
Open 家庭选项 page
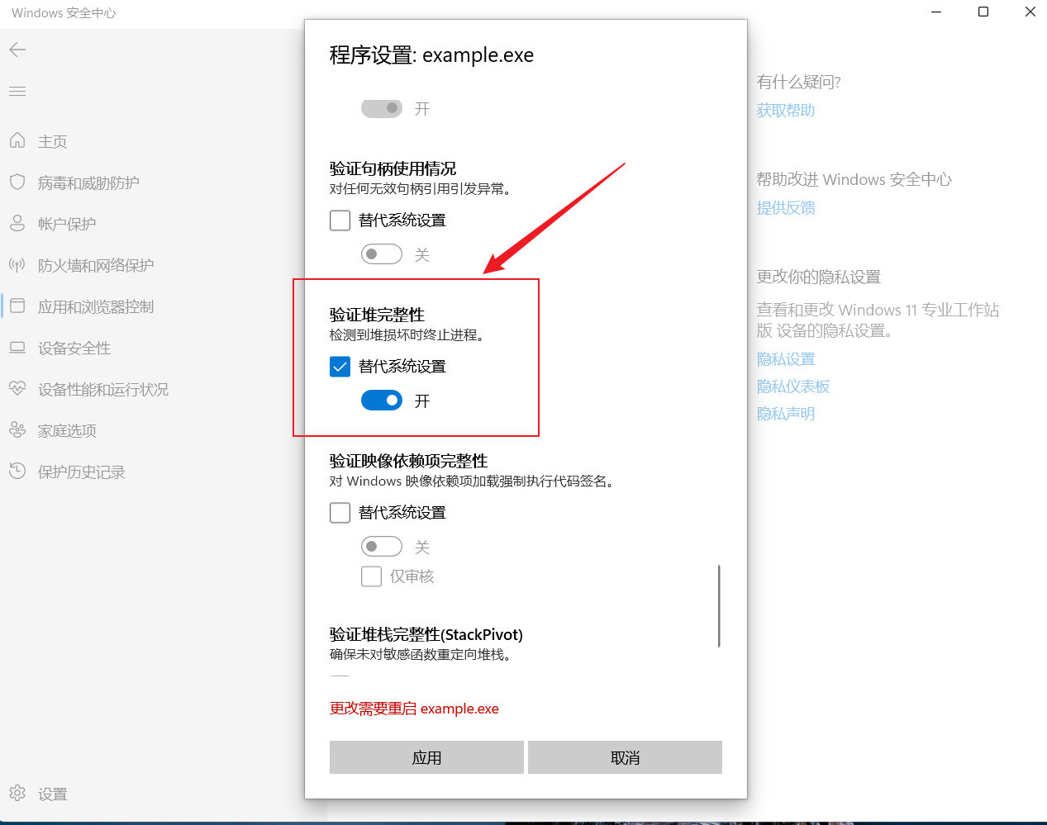pyautogui.click(x=67, y=430)
